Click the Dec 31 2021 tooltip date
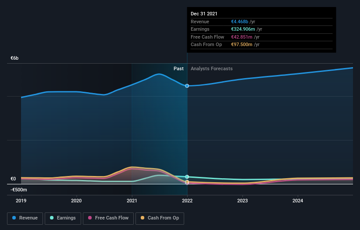 (x=204, y=14)
